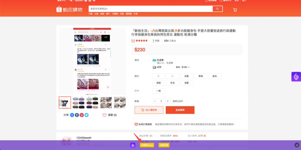Click the 喜歡 (5) likes label
Screen dimensions: 301x150
pos(112,115)
